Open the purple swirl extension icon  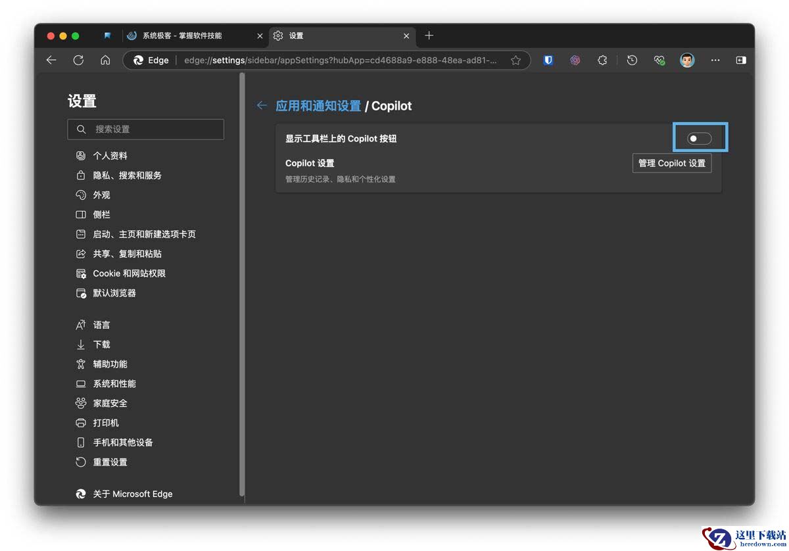tap(575, 60)
